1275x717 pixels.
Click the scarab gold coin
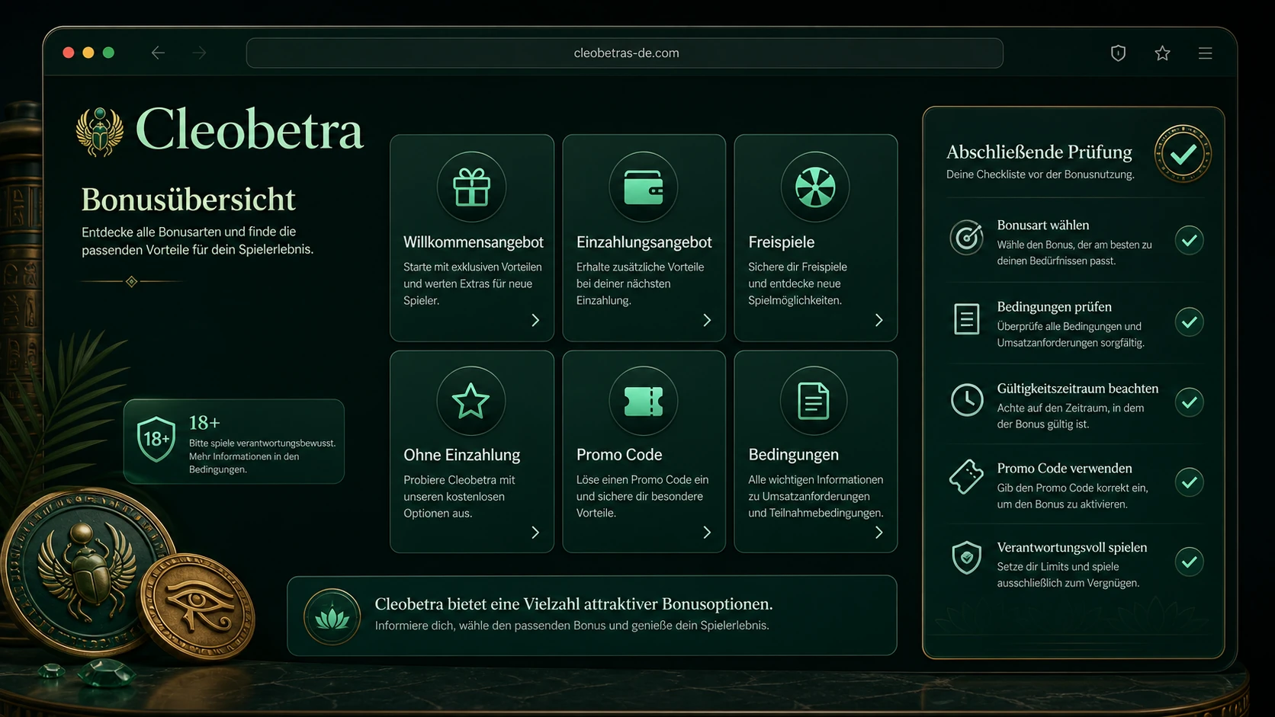point(85,573)
